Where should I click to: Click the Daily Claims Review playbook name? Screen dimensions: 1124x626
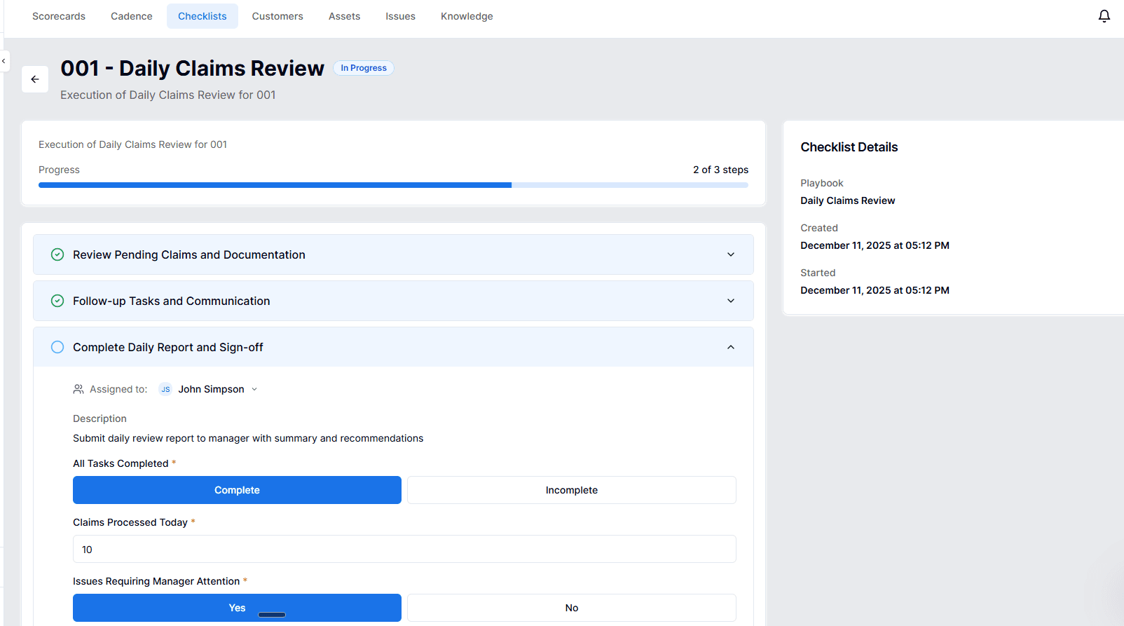[x=848, y=200]
